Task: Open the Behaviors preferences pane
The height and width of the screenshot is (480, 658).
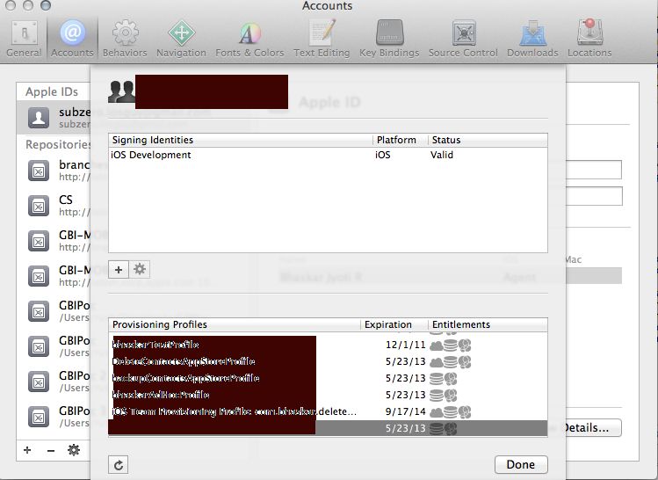Action: [x=125, y=39]
